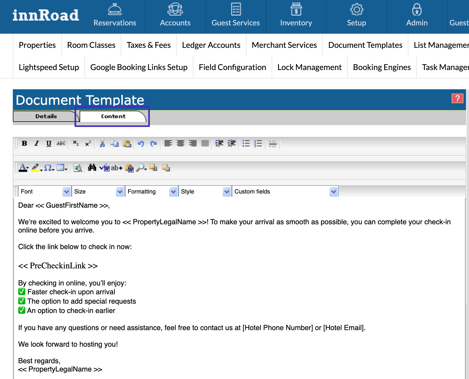Go to Properties setup page
This screenshot has height=379, width=469.
pos(37,45)
